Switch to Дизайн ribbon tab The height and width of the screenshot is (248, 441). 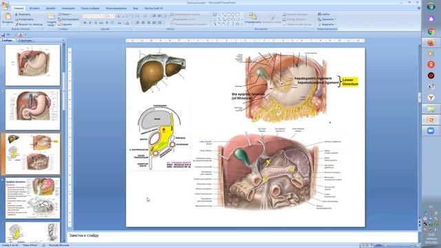click(50, 8)
